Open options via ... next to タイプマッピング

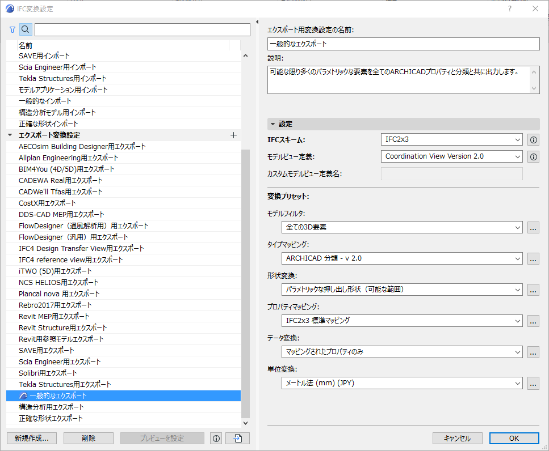(533, 258)
